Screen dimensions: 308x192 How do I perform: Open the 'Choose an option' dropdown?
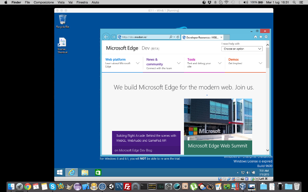pyautogui.click(x=242, y=49)
